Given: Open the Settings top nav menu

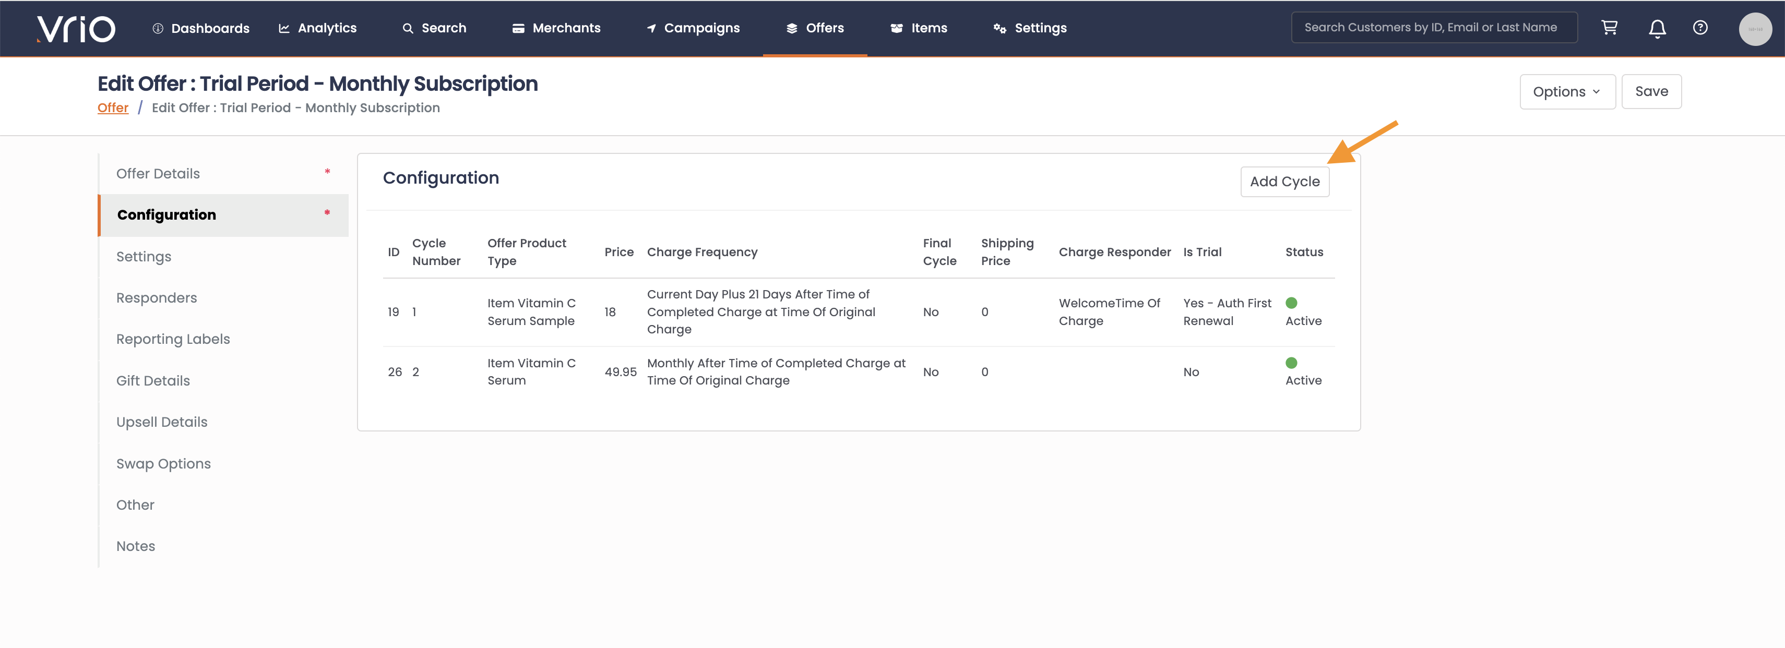Looking at the screenshot, I should pos(1030,28).
